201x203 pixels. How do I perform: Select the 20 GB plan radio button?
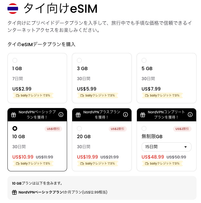79,128
